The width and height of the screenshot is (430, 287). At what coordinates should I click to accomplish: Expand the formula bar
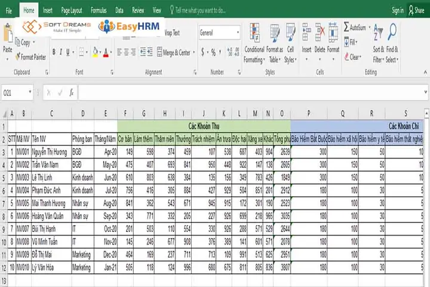click(x=426, y=93)
